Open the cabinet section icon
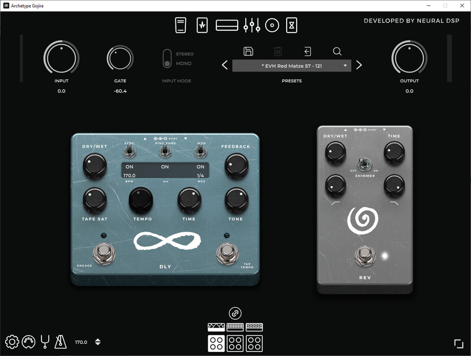Screen dimensions: 471x356 pos(272,25)
